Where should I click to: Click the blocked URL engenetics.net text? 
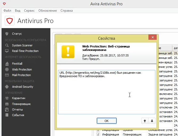coord(91,73)
